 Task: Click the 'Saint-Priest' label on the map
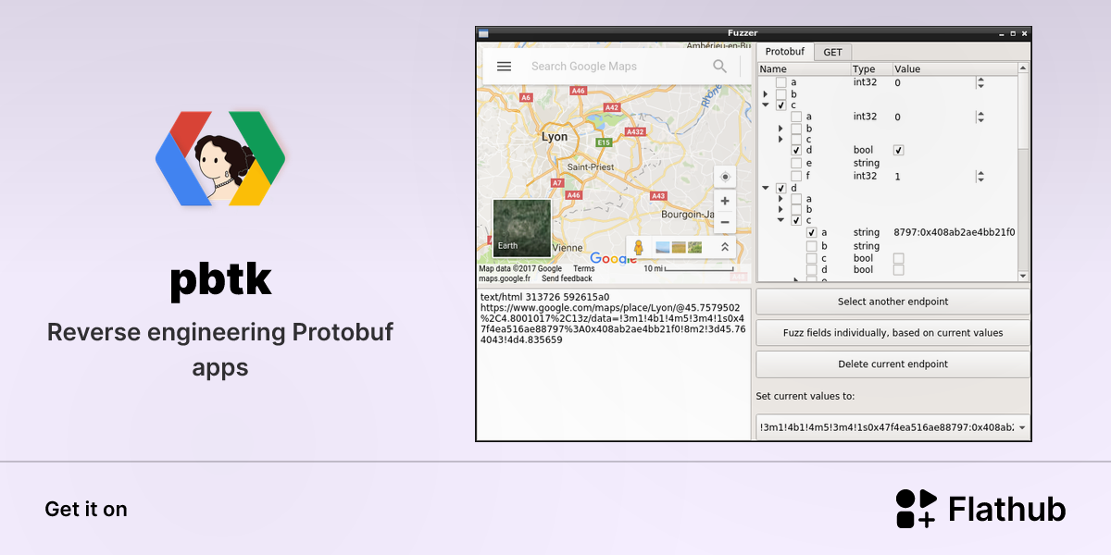tap(590, 167)
